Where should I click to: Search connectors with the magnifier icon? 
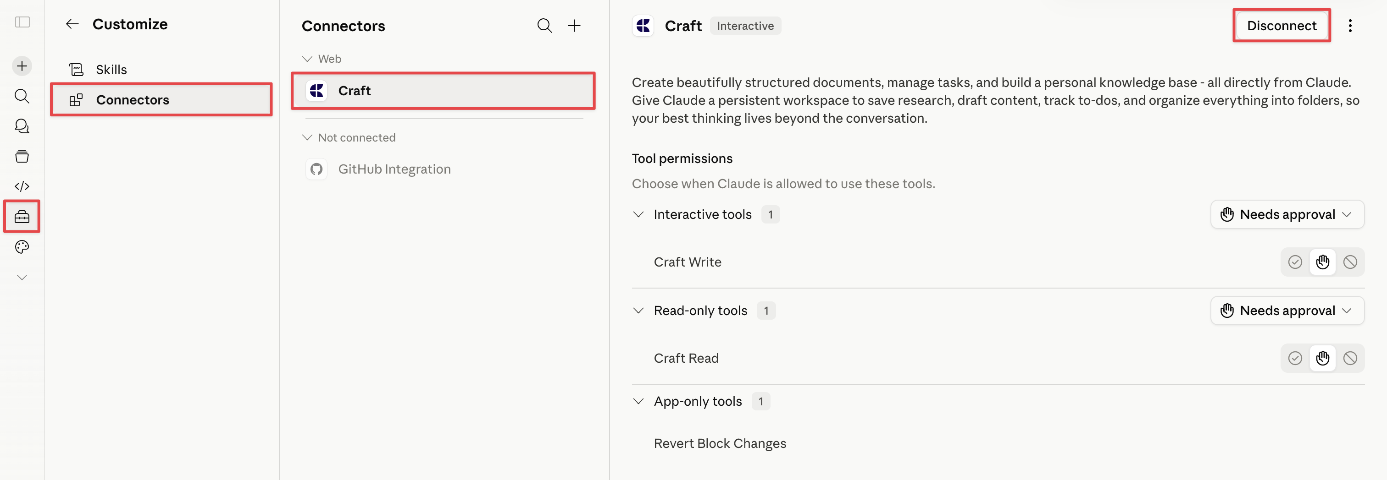[544, 26]
